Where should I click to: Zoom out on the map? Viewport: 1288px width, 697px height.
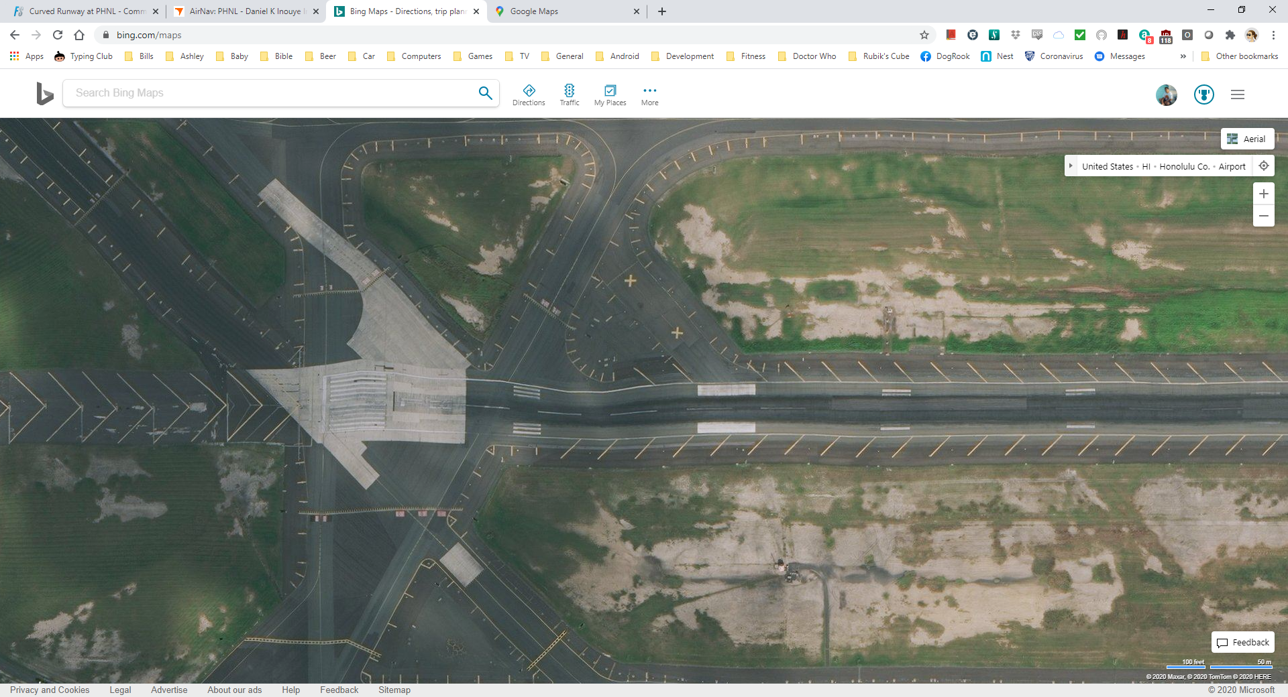tap(1263, 216)
